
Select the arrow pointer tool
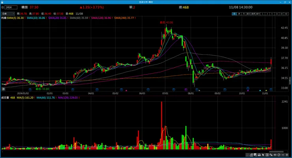(x=263, y=155)
